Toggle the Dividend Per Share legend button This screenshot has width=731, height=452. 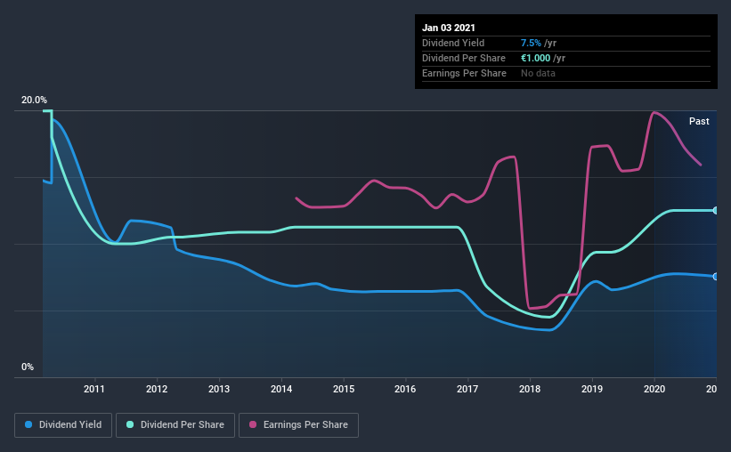coord(175,425)
